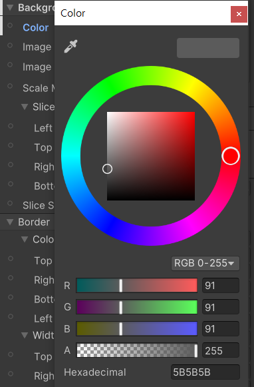Close the Color picker window

pyautogui.click(x=239, y=14)
